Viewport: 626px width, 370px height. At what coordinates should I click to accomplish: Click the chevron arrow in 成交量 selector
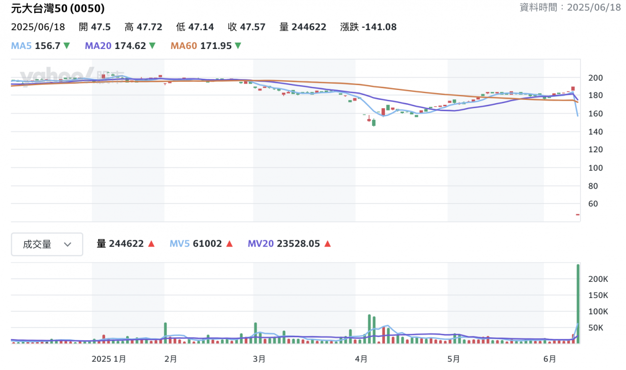tap(67, 244)
